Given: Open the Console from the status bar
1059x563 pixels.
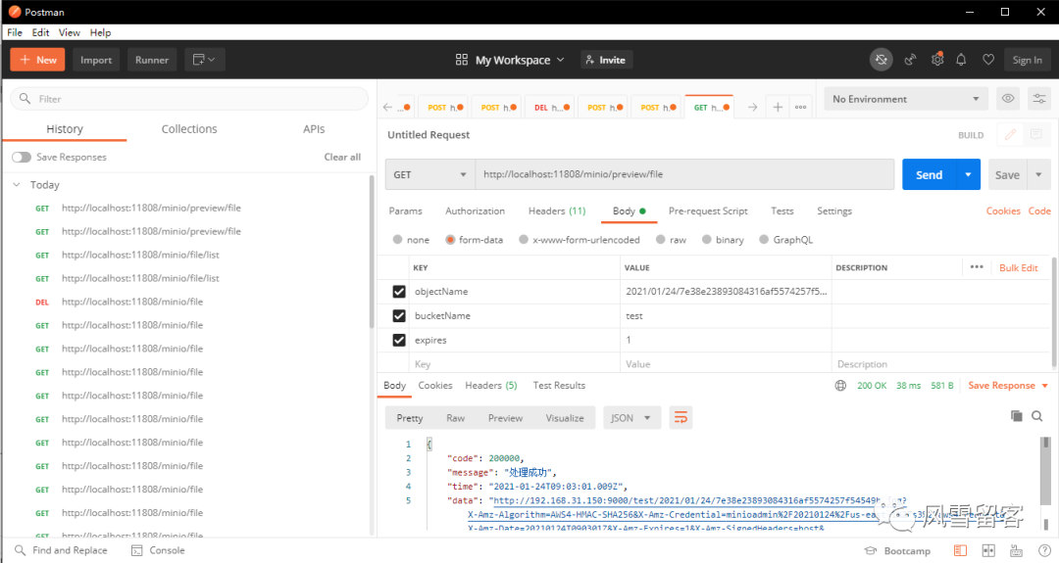Looking at the screenshot, I should pyautogui.click(x=158, y=550).
